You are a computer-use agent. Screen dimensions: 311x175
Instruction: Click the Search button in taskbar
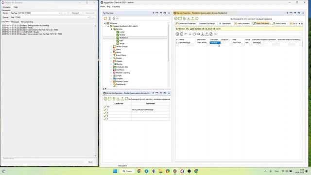[127, 171]
